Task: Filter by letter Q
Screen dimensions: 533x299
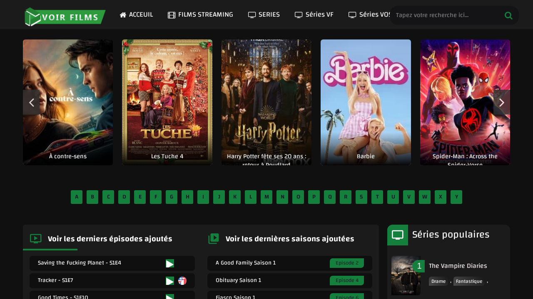Action: point(330,197)
